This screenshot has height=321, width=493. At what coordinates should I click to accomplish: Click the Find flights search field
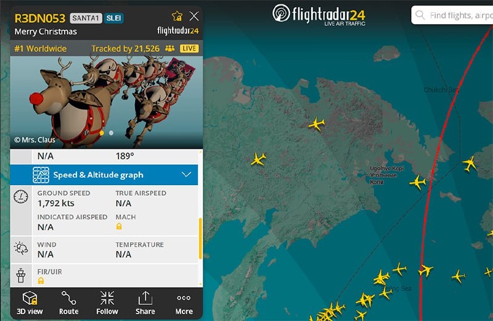point(453,15)
